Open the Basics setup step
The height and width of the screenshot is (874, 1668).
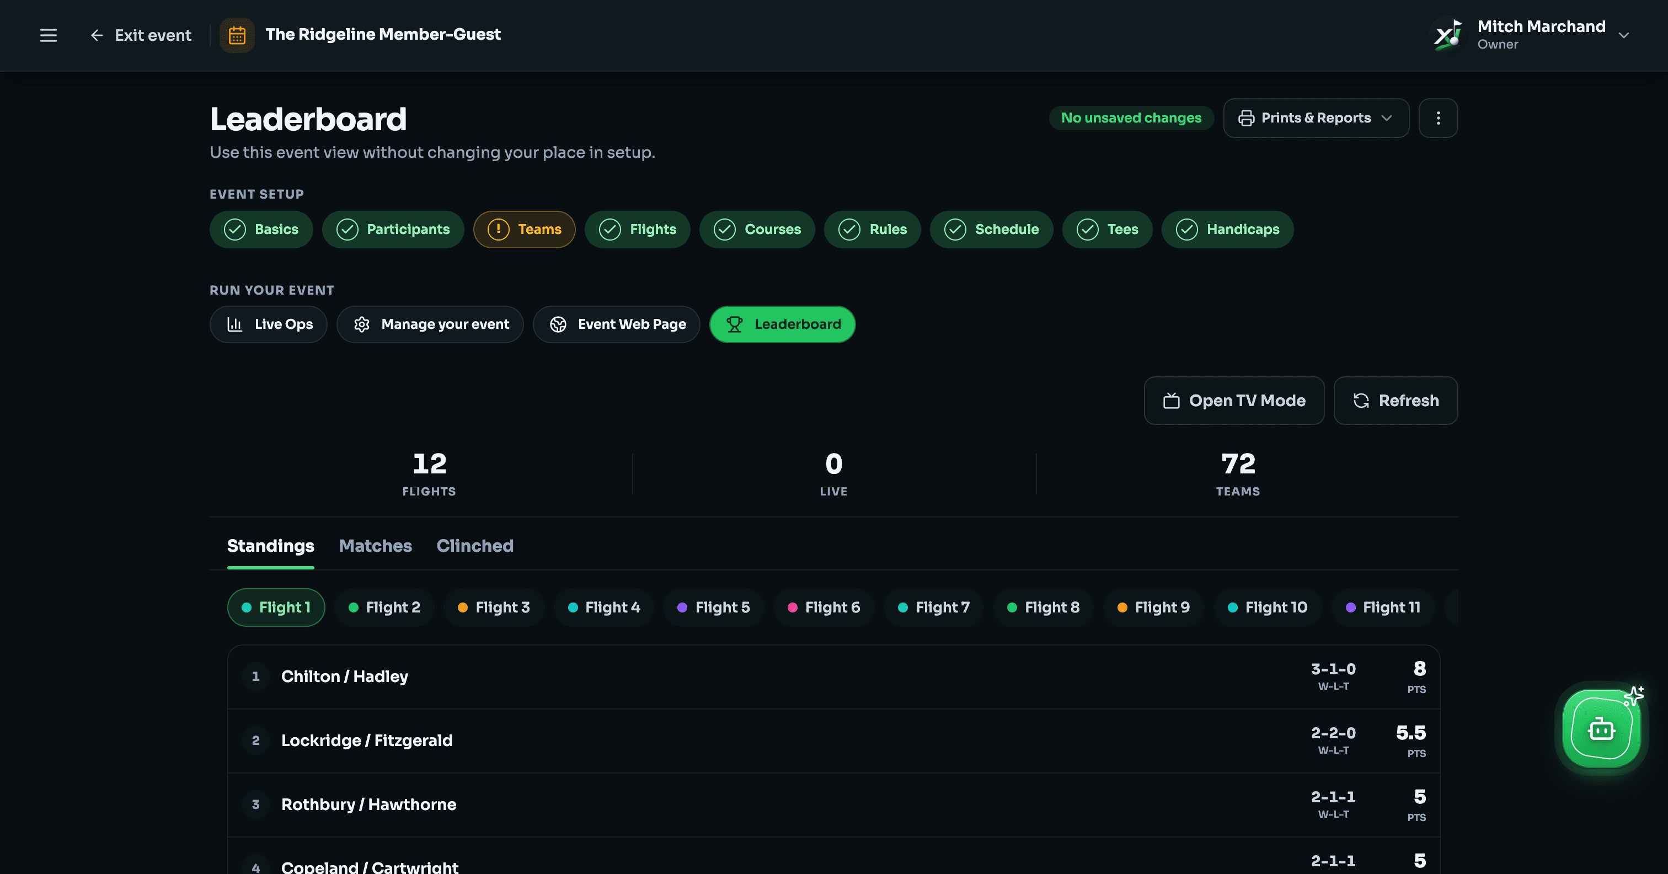pyautogui.click(x=261, y=230)
